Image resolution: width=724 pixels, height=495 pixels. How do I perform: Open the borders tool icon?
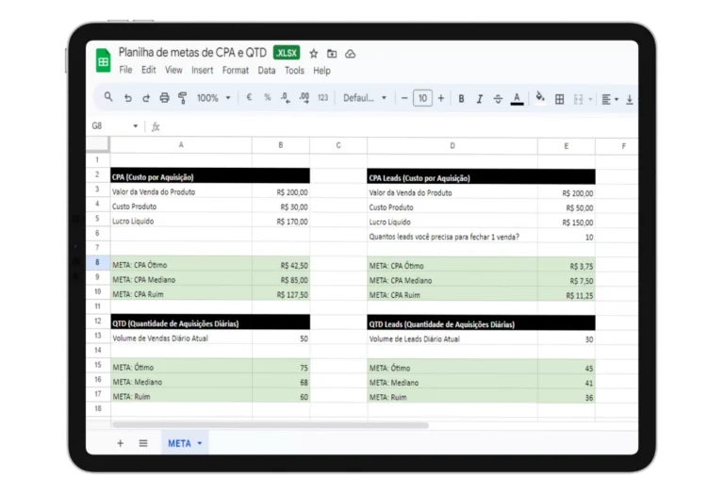coord(559,98)
